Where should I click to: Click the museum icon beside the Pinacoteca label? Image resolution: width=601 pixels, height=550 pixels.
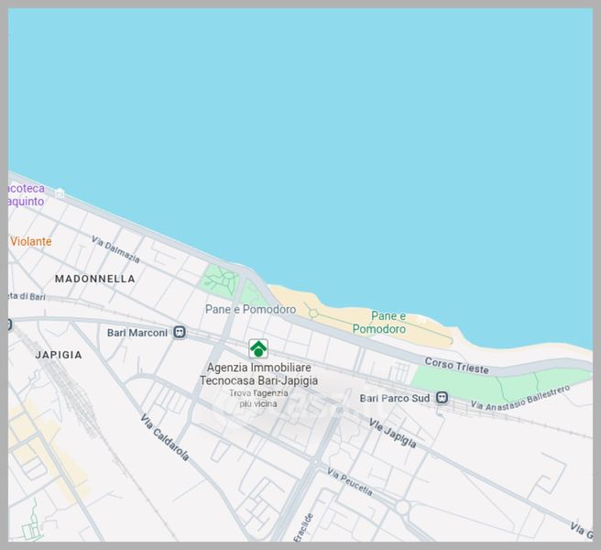[x=60, y=193]
